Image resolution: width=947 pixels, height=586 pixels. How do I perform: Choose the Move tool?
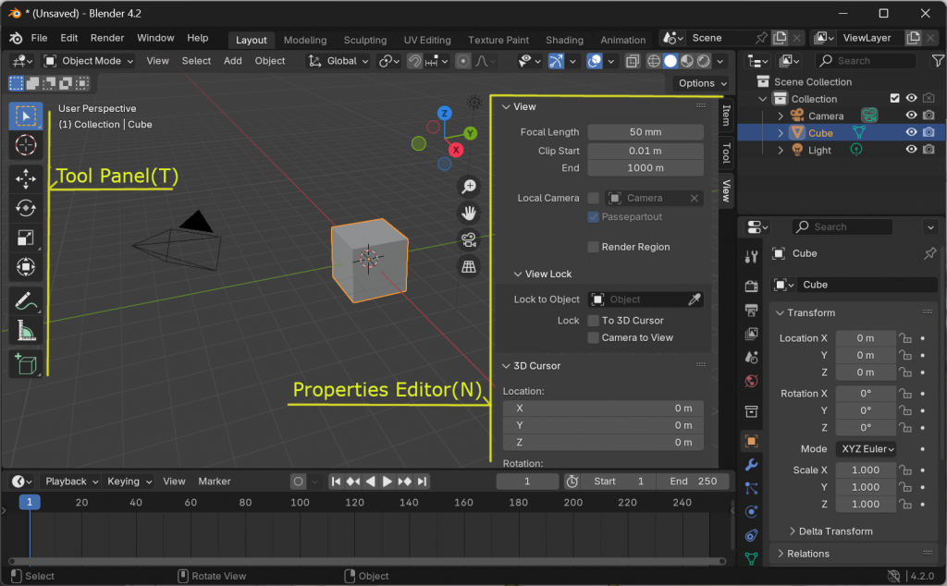(25, 178)
